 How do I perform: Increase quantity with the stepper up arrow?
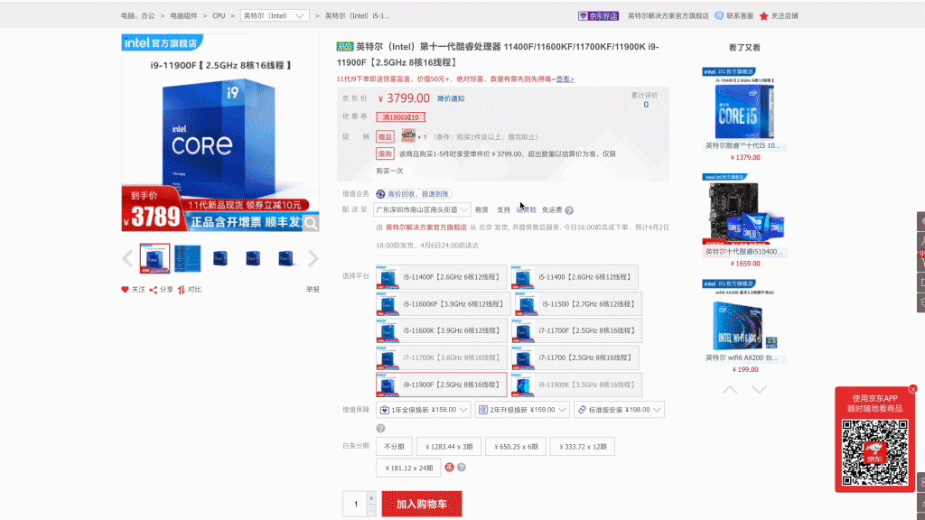tap(370, 498)
